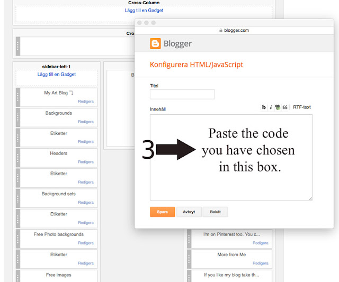The height and width of the screenshot is (282, 339).
Task: Click the blogger.com address bar text
Action: [237, 31]
